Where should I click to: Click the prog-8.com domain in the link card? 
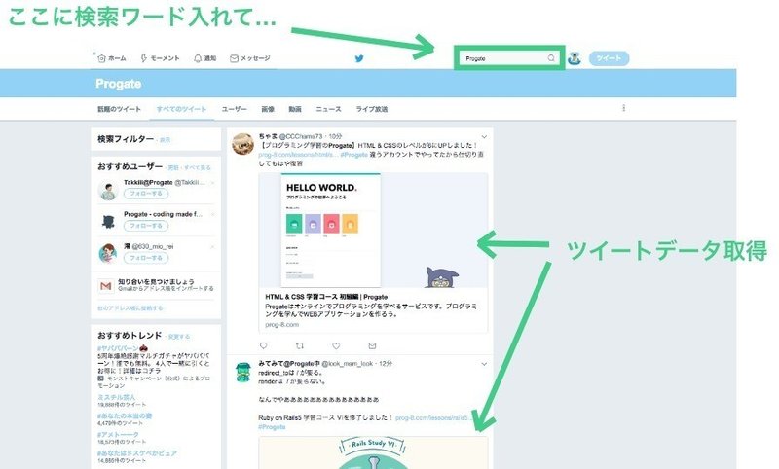coord(282,325)
